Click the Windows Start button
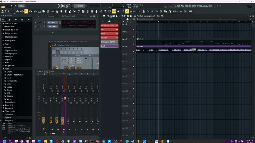255x143 pixels. pos(4,141)
